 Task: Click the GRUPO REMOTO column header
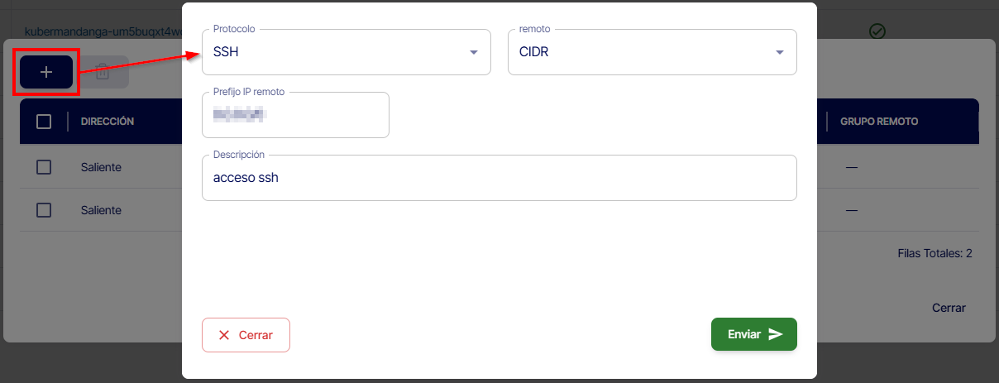(879, 122)
